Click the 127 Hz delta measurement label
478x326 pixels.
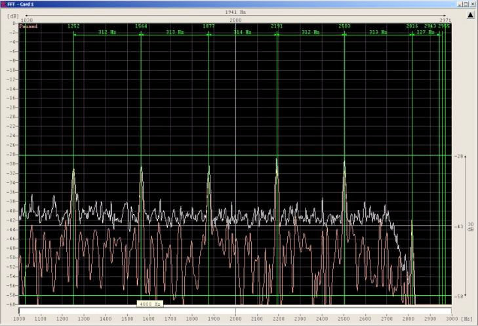[x=425, y=32]
